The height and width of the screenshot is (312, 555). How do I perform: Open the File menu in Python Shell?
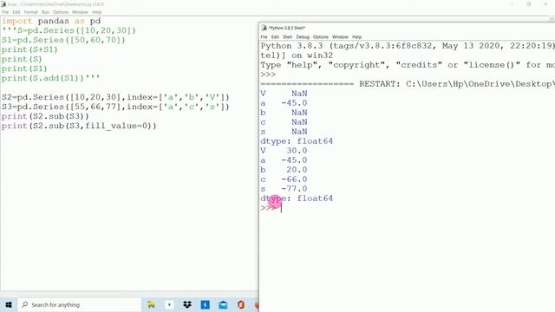[x=264, y=36]
